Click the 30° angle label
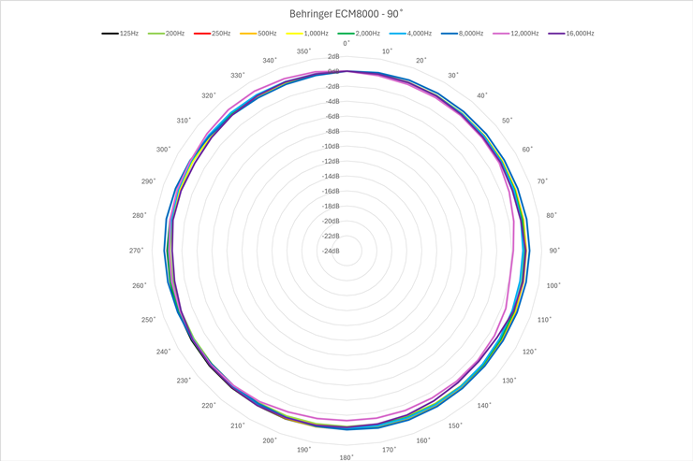Viewport: 693px width, 461px height. click(x=453, y=76)
